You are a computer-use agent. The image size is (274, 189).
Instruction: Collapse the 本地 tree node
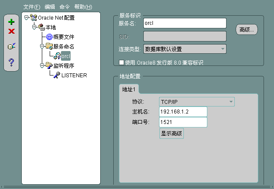coord(34,27)
